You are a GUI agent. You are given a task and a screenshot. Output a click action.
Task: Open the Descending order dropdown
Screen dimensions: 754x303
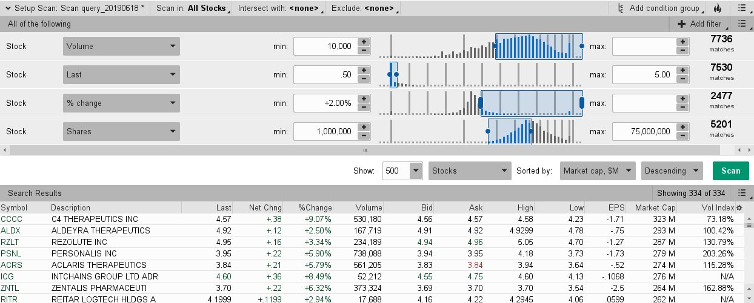[672, 171]
